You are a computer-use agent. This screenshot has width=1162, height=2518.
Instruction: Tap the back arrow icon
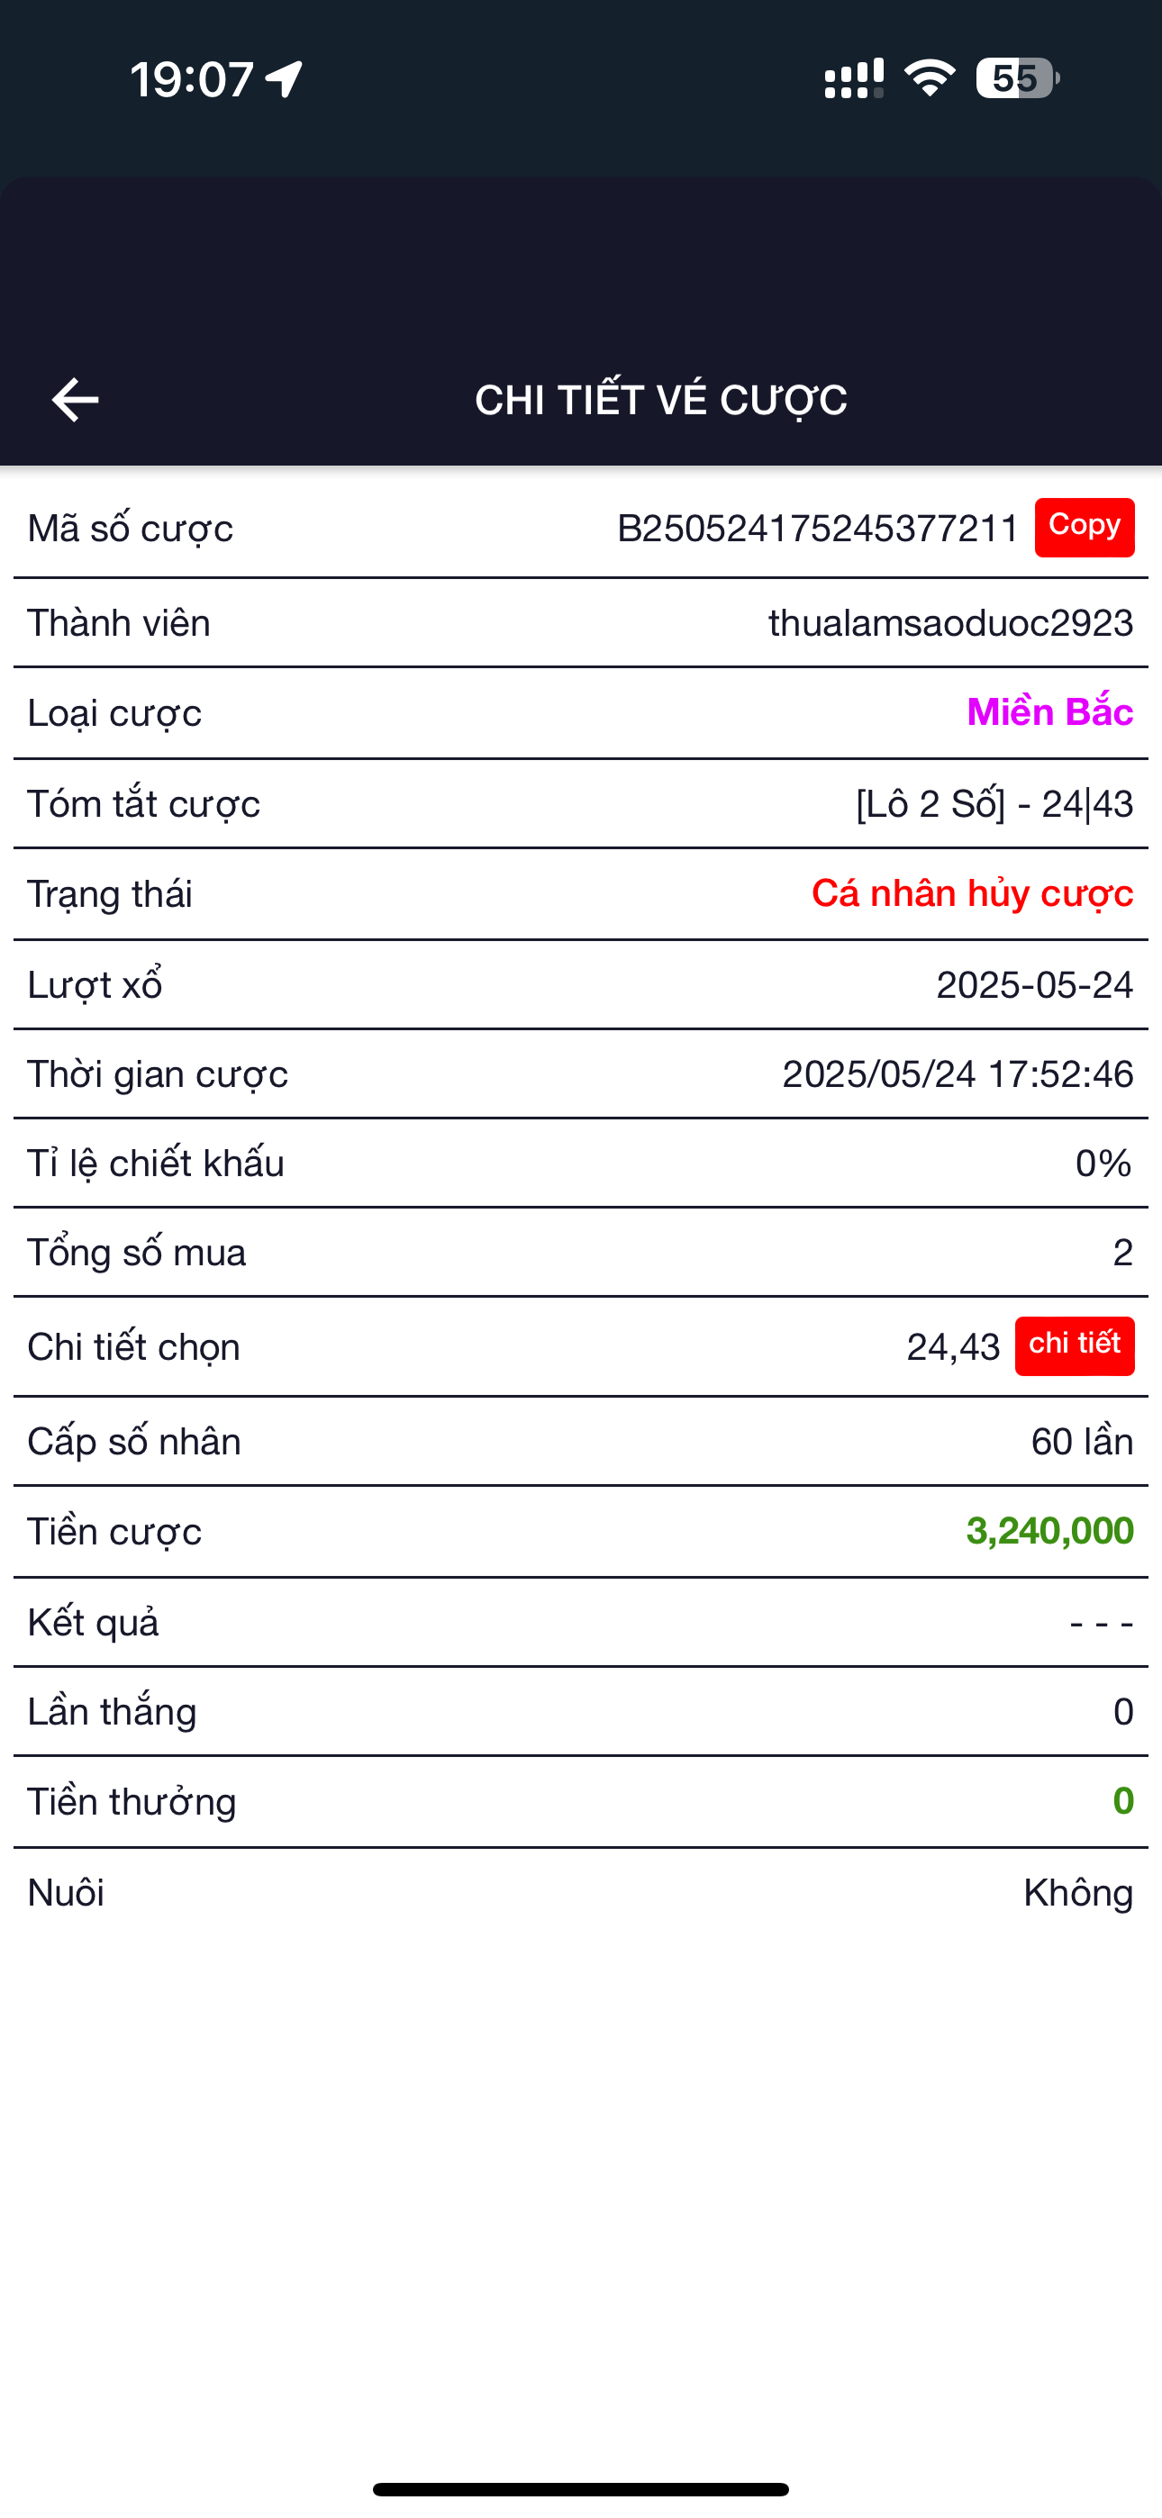[x=76, y=400]
